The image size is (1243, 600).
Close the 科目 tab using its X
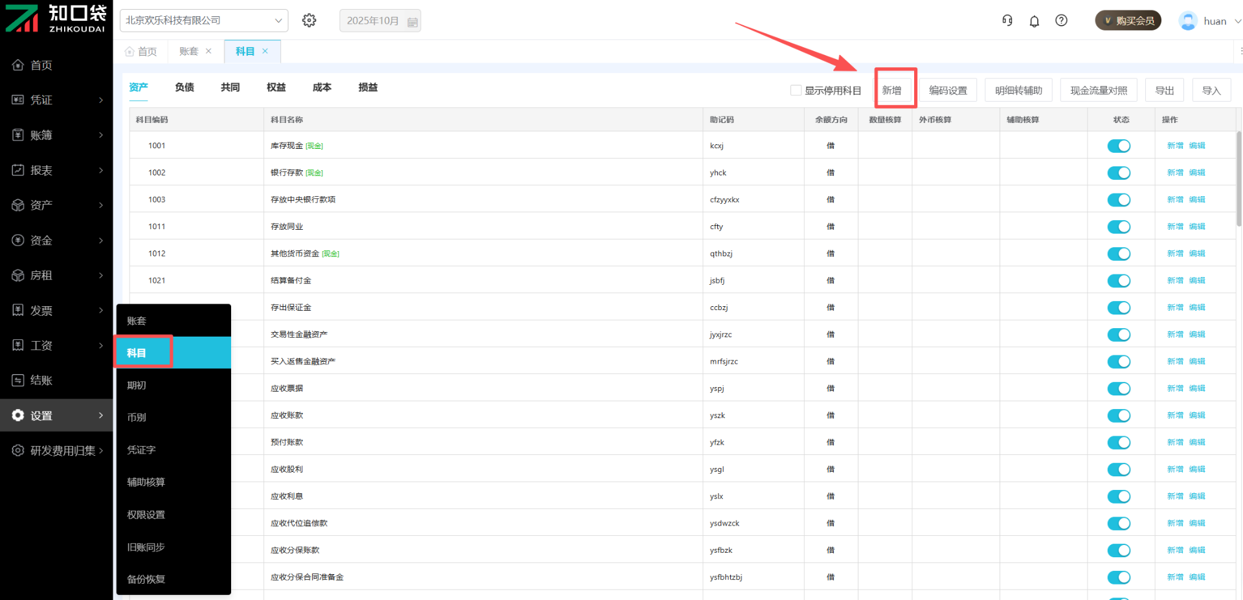(265, 51)
